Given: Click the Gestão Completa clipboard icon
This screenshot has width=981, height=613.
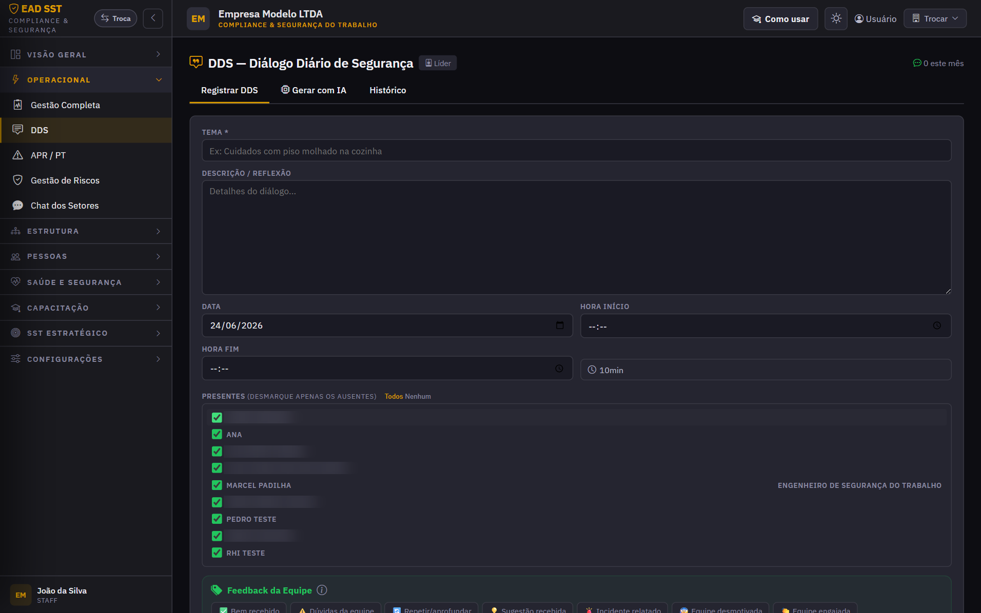Looking at the screenshot, I should point(17,105).
